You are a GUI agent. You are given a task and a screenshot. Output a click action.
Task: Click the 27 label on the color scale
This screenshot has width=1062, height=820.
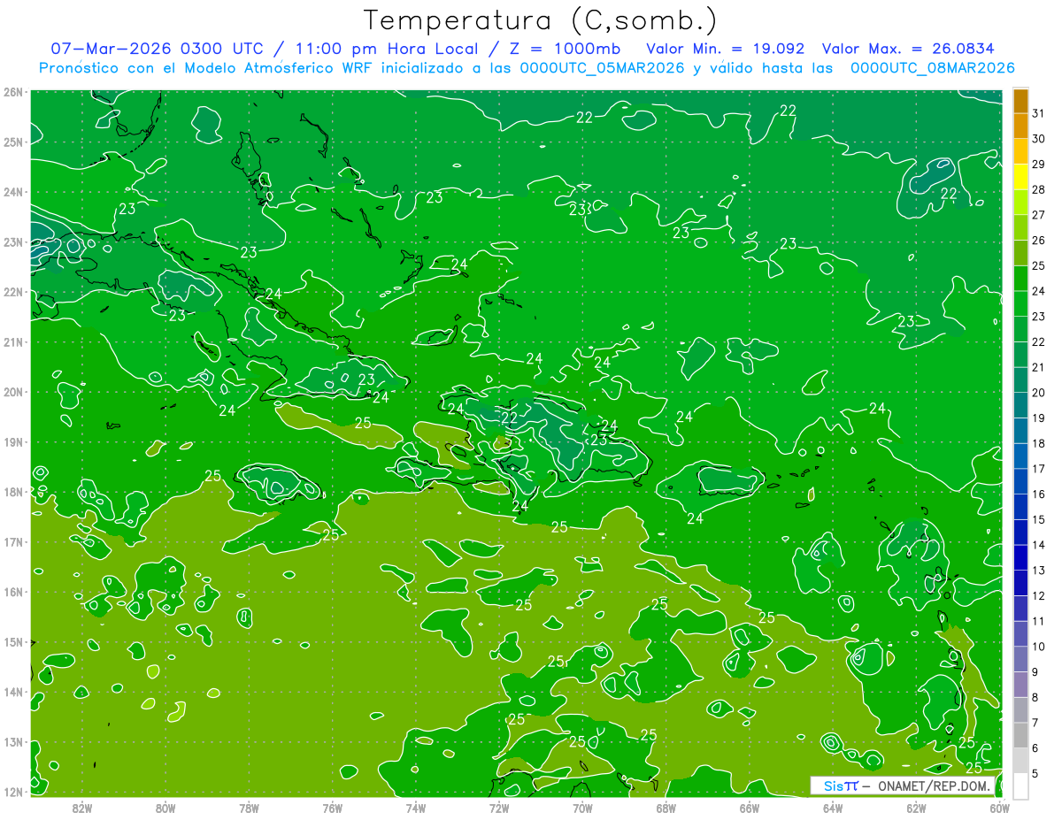coord(1039,214)
